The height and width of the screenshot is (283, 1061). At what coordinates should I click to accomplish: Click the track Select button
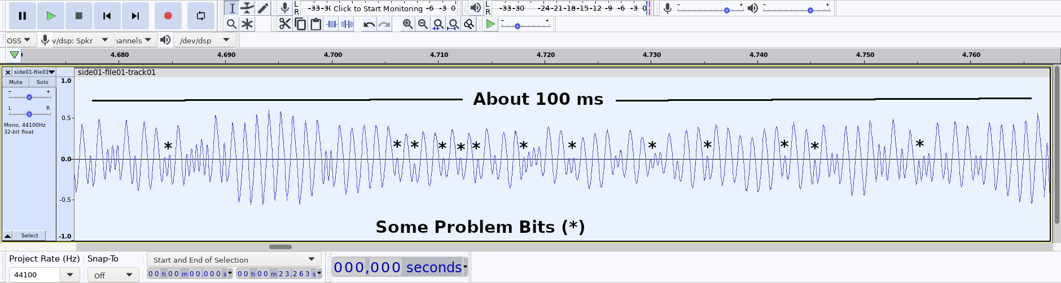30,236
